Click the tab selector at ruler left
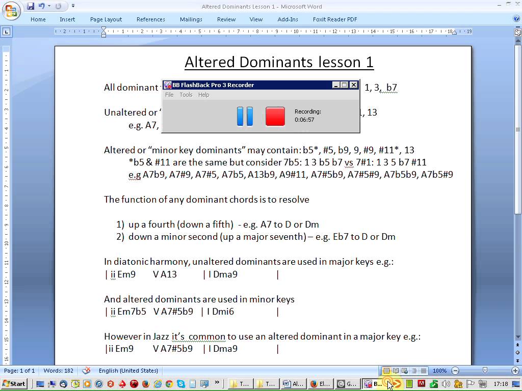Viewport: 522px width, 391px height. coord(6,32)
